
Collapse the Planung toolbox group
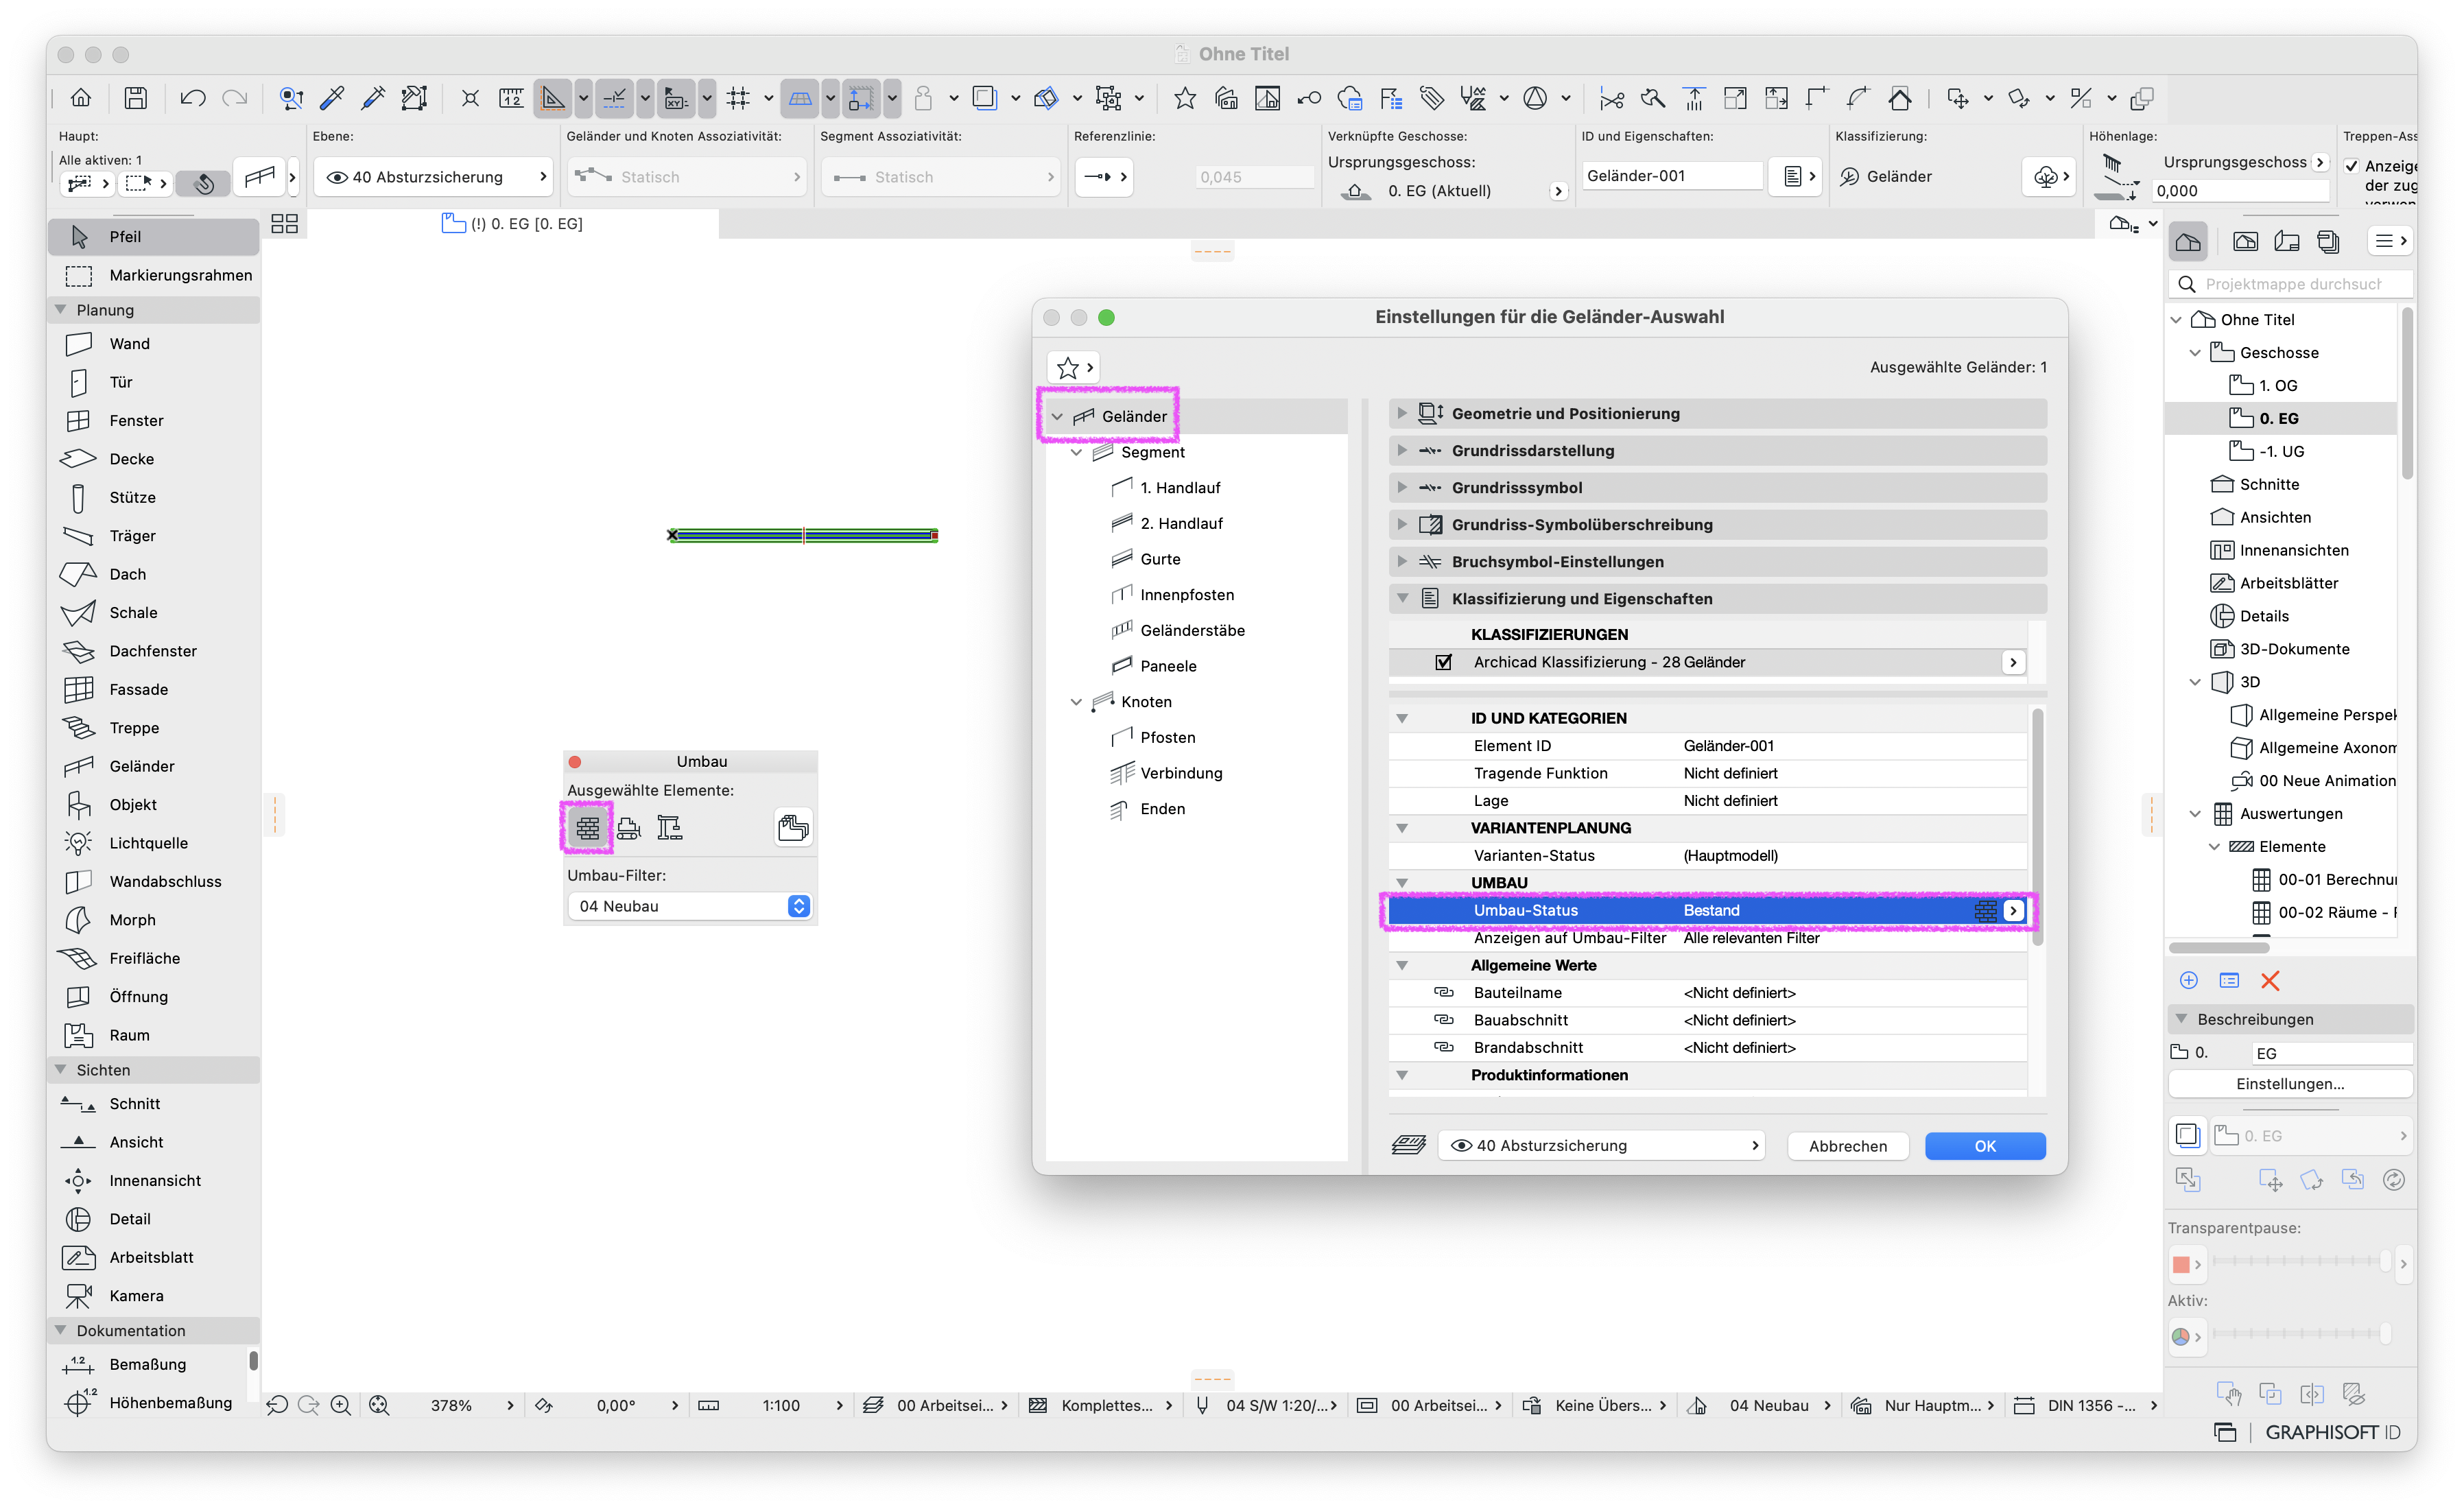(60, 310)
